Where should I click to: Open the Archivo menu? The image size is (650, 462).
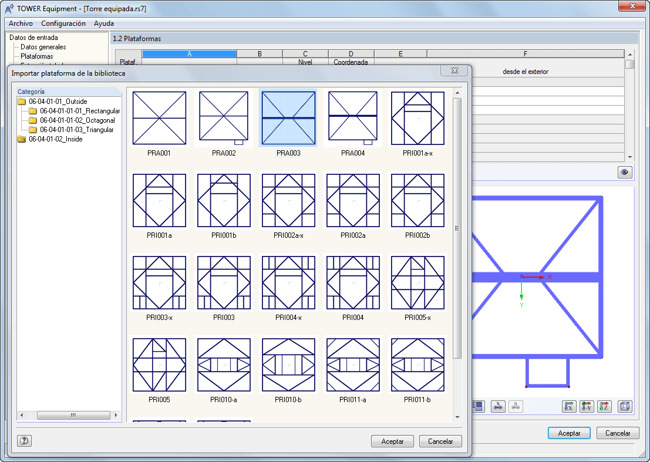click(x=21, y=23)
